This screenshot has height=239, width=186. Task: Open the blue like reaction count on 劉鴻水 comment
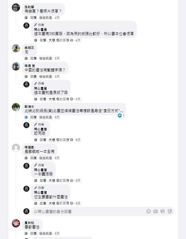pyautogui.click(x=121, y=116)
